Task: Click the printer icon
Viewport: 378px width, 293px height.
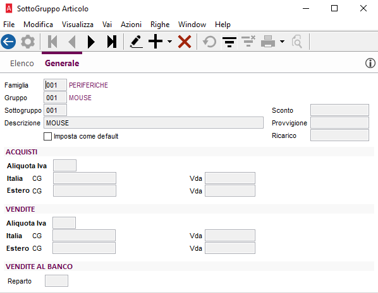Action: 268,42
